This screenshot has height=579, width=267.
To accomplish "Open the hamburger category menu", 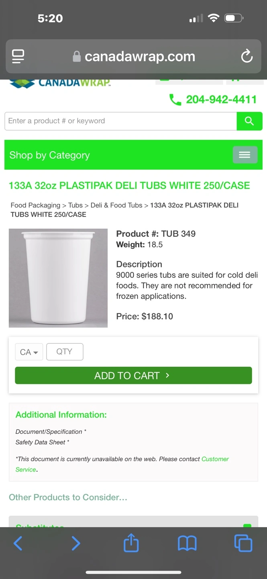I will (245, 155).
